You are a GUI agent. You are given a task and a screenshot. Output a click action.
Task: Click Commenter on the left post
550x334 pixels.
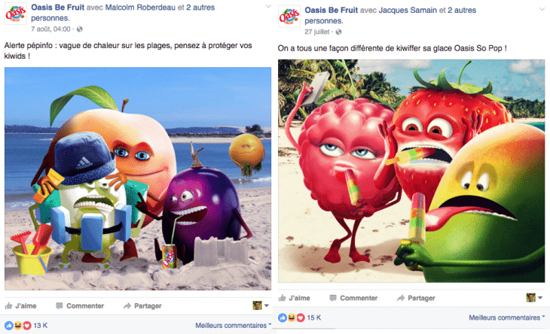tap(80, 306)
